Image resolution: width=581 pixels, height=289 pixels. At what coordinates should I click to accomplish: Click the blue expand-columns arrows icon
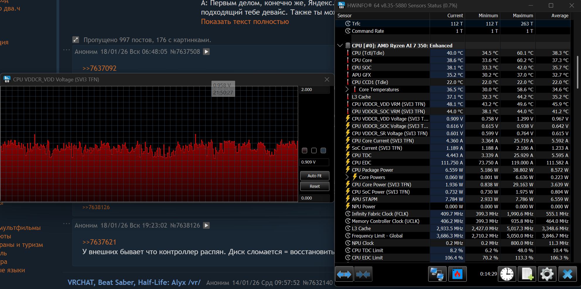point(344,274)
